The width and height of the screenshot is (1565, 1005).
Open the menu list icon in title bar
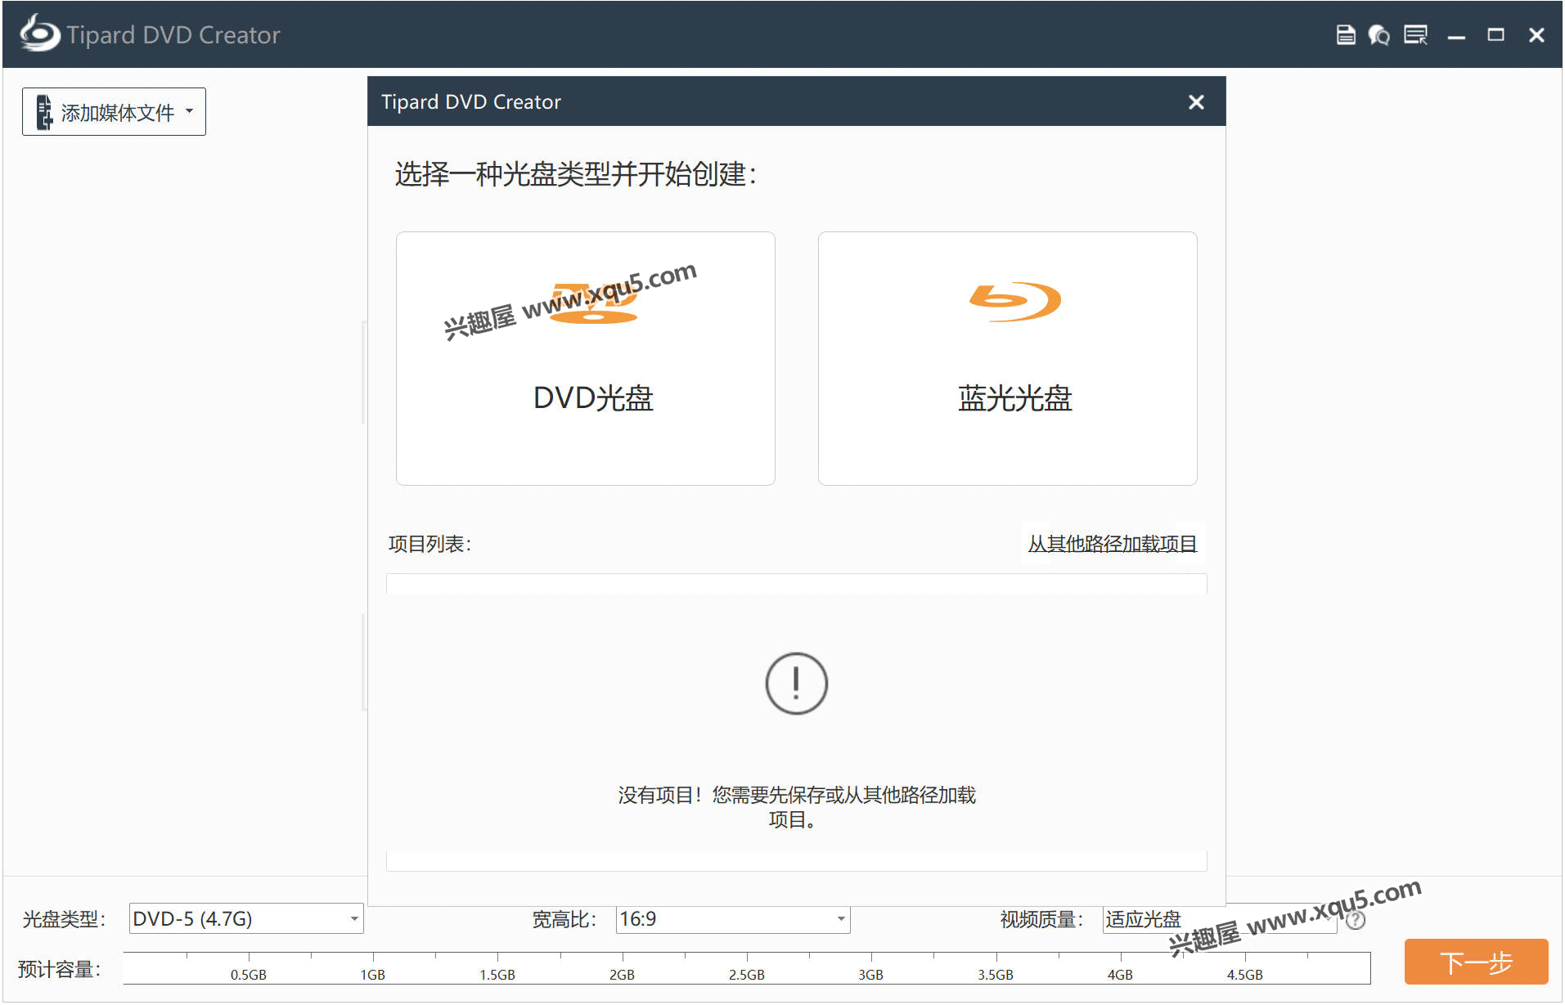(x=1415, y=35)
